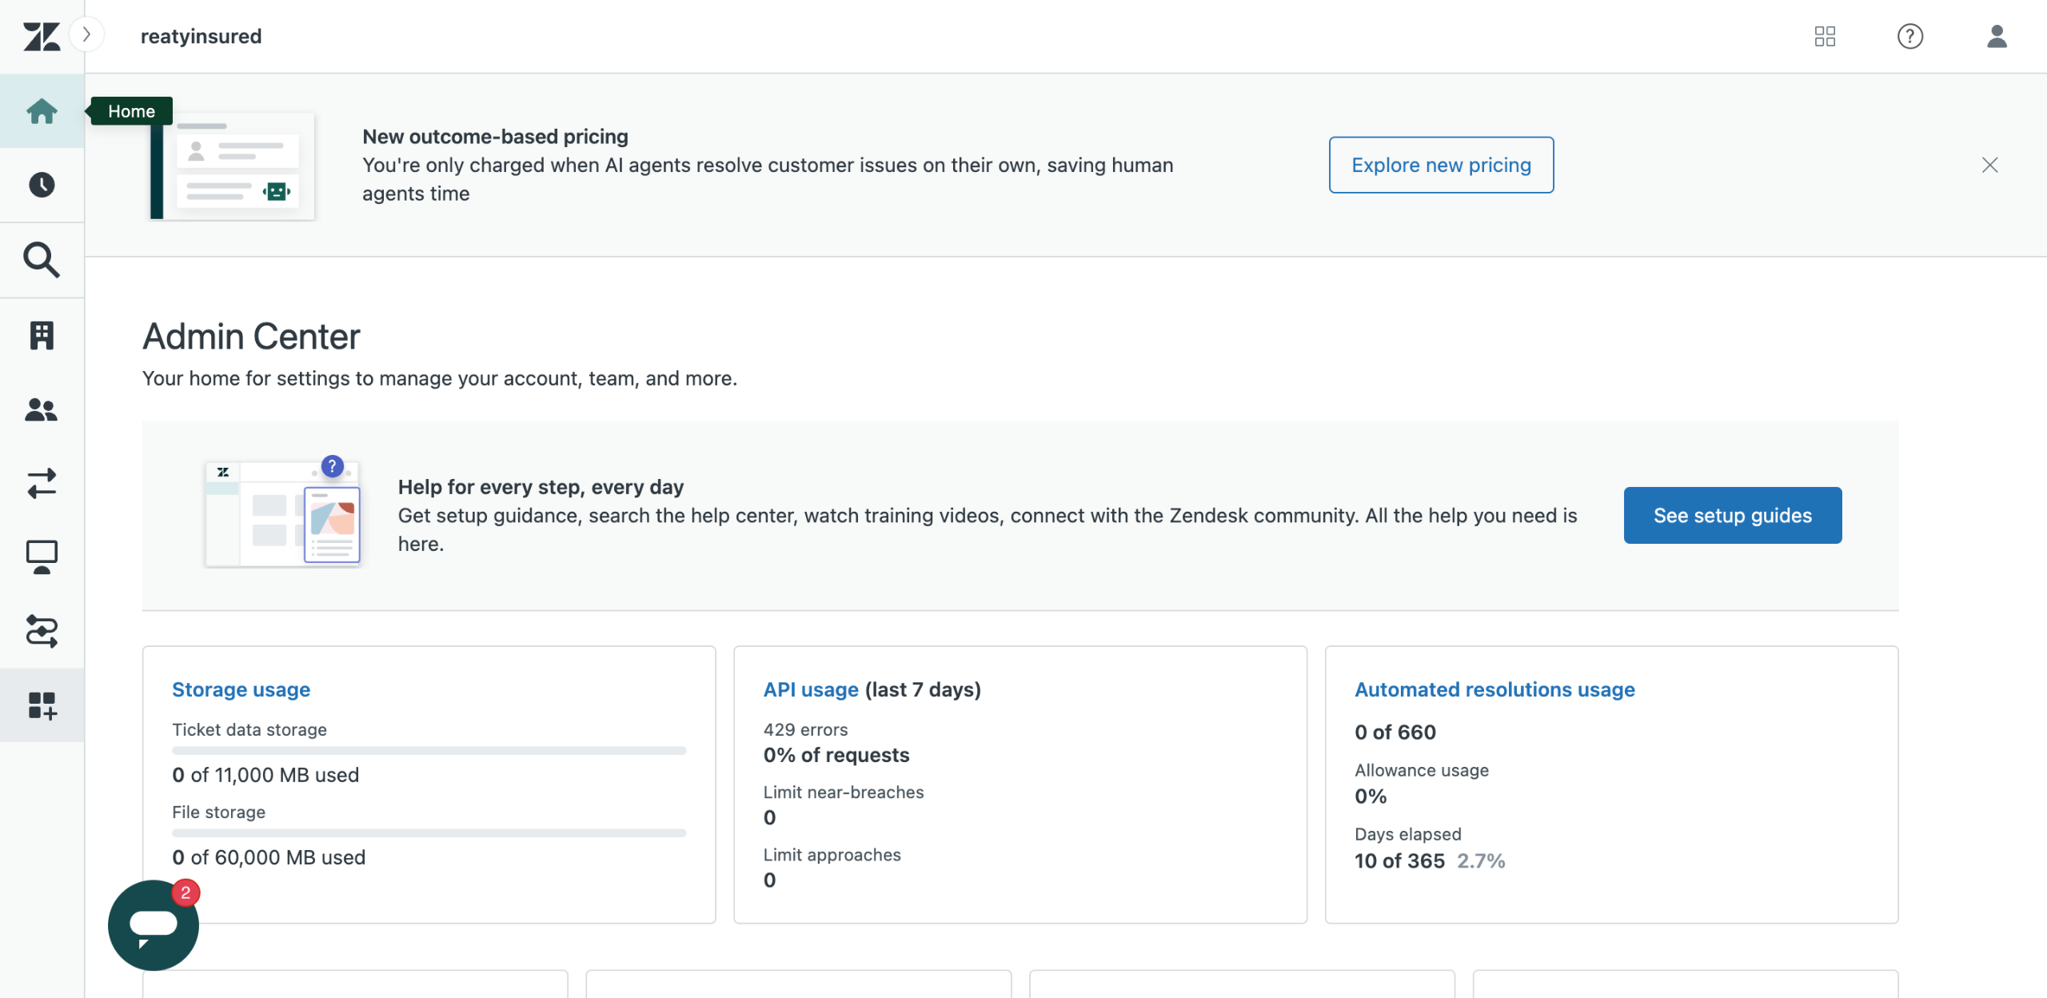Click the help question mark icon
This screenshot has width=2047, height=998.
(x=1910, y=36)
